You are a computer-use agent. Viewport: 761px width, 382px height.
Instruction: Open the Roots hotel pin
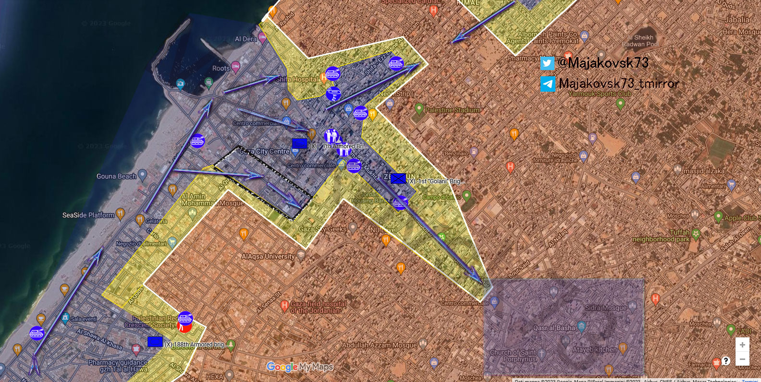pyautogui.click(x=235, y=67)
